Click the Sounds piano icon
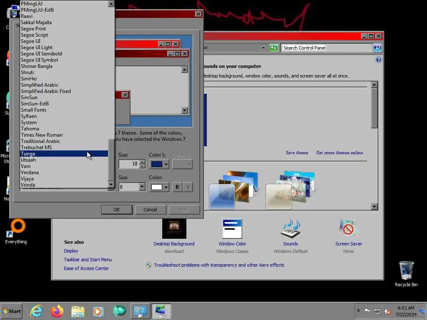Viewport: 427px width, 320px height. tap(291, 229)
